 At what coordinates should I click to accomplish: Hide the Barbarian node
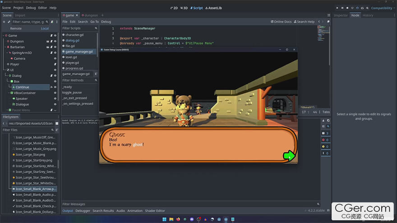point(55,47)
